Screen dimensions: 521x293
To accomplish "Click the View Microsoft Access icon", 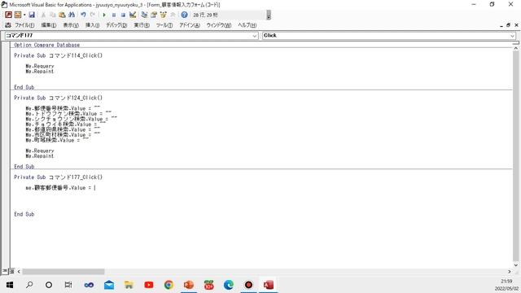I will coord(9,15).
